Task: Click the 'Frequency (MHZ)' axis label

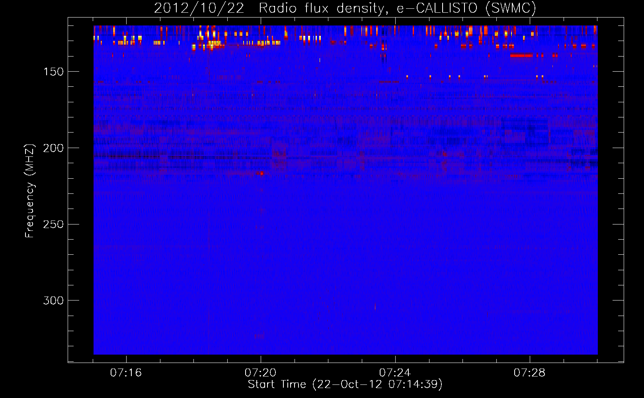Action: (x=30, y=191)
